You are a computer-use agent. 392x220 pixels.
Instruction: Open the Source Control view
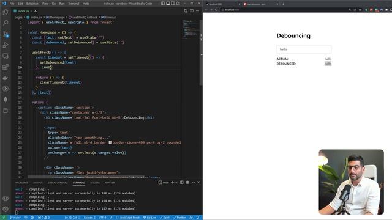click(x=6, y=34)
